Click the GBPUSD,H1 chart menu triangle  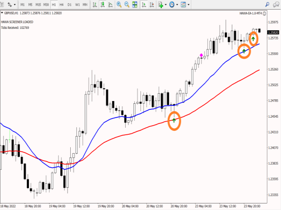(2, 13)
